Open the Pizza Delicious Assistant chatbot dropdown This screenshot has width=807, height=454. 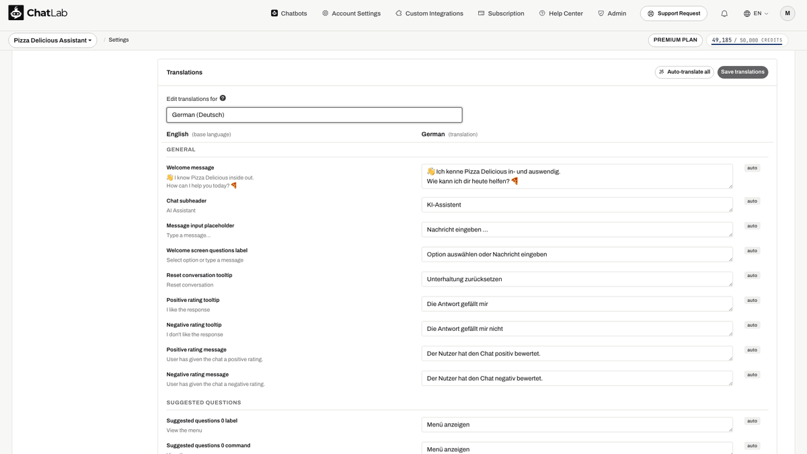(52, 40)
